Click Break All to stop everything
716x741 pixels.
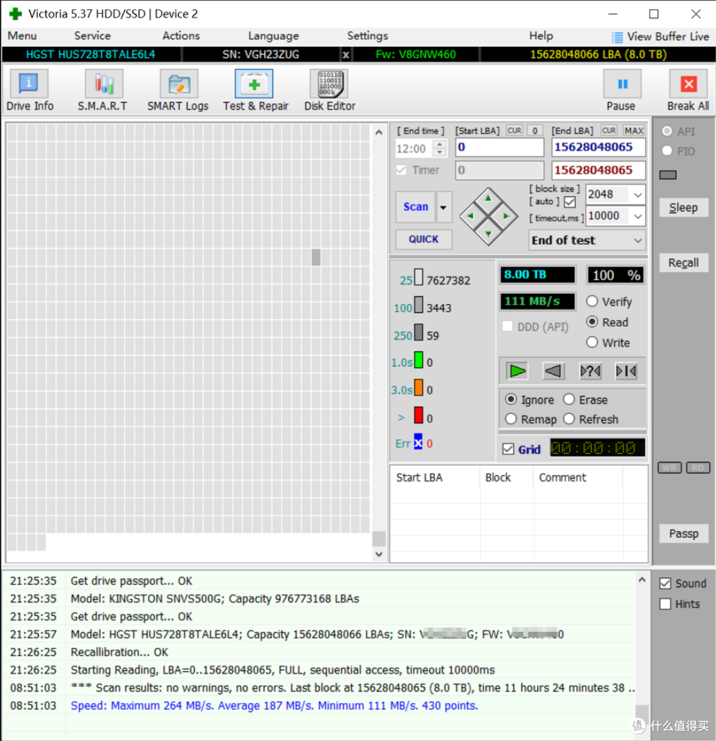tap(687, 90)
